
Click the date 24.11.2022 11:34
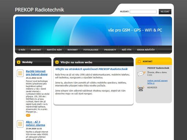point(34,78)
